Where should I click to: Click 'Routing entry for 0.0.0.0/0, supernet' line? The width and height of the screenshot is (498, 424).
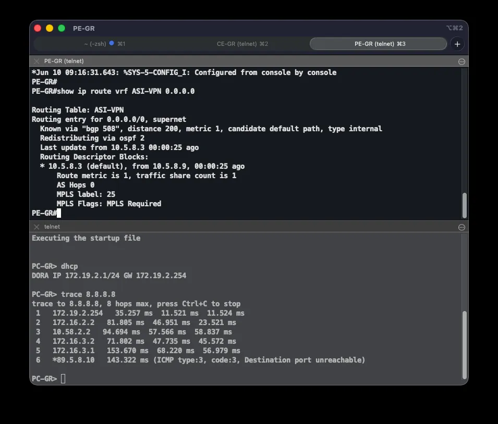[109, 119]
